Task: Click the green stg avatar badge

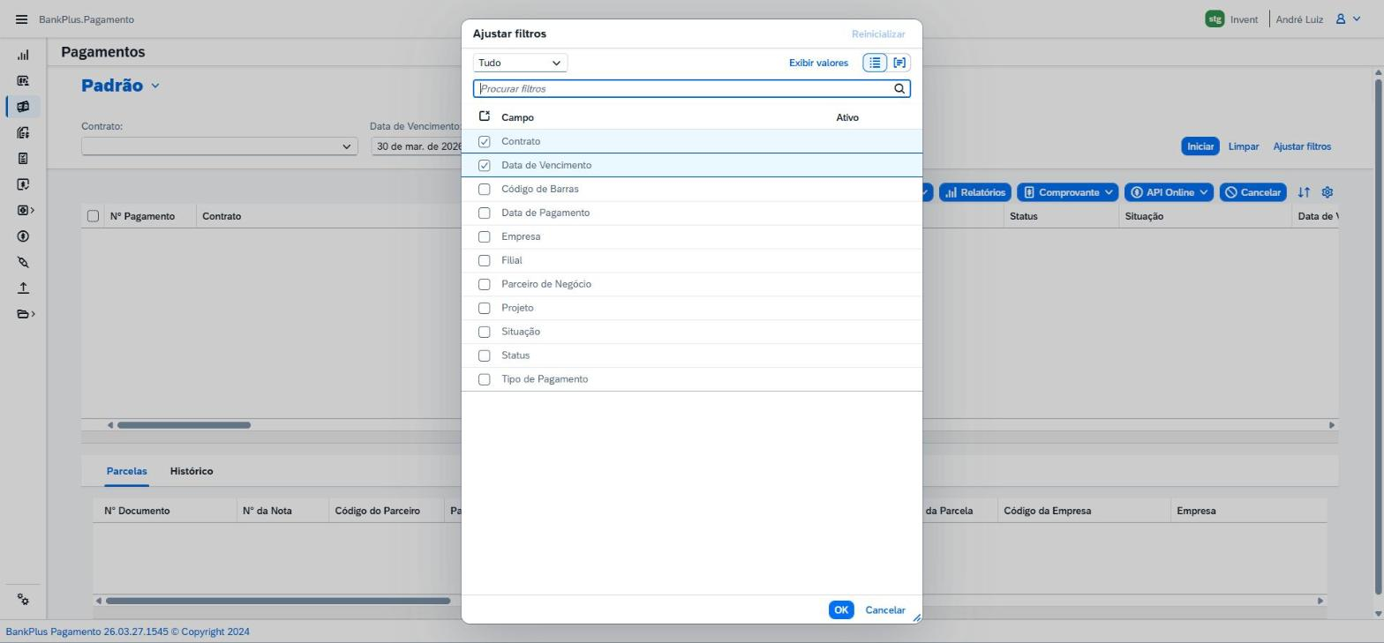Action: click(1215, 19)
